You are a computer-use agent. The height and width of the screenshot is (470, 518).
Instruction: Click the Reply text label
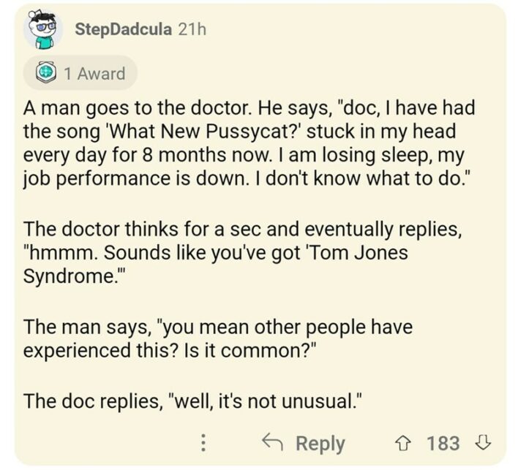319,443
